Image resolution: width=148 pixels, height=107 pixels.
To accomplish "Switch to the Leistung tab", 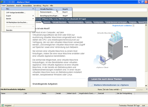I will pos(88,22).
